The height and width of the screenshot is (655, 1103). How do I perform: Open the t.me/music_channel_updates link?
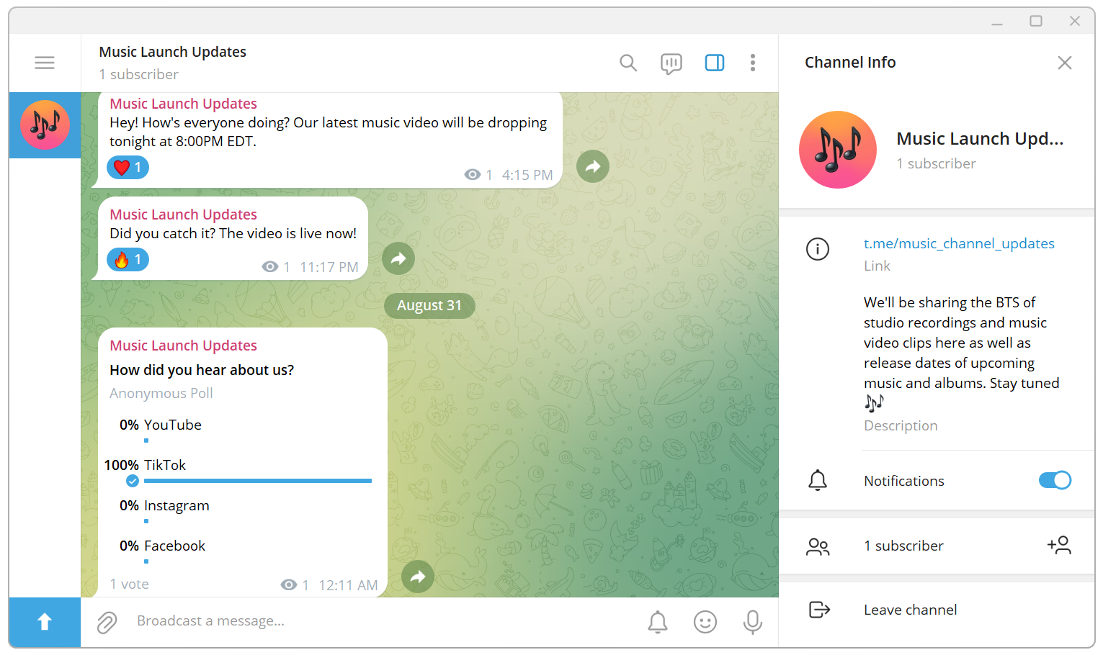[x=959, y=243]
